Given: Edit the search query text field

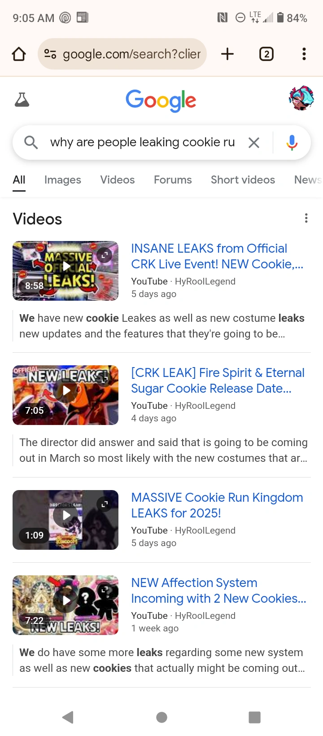Looking at the screenshot, I should 143,143.
